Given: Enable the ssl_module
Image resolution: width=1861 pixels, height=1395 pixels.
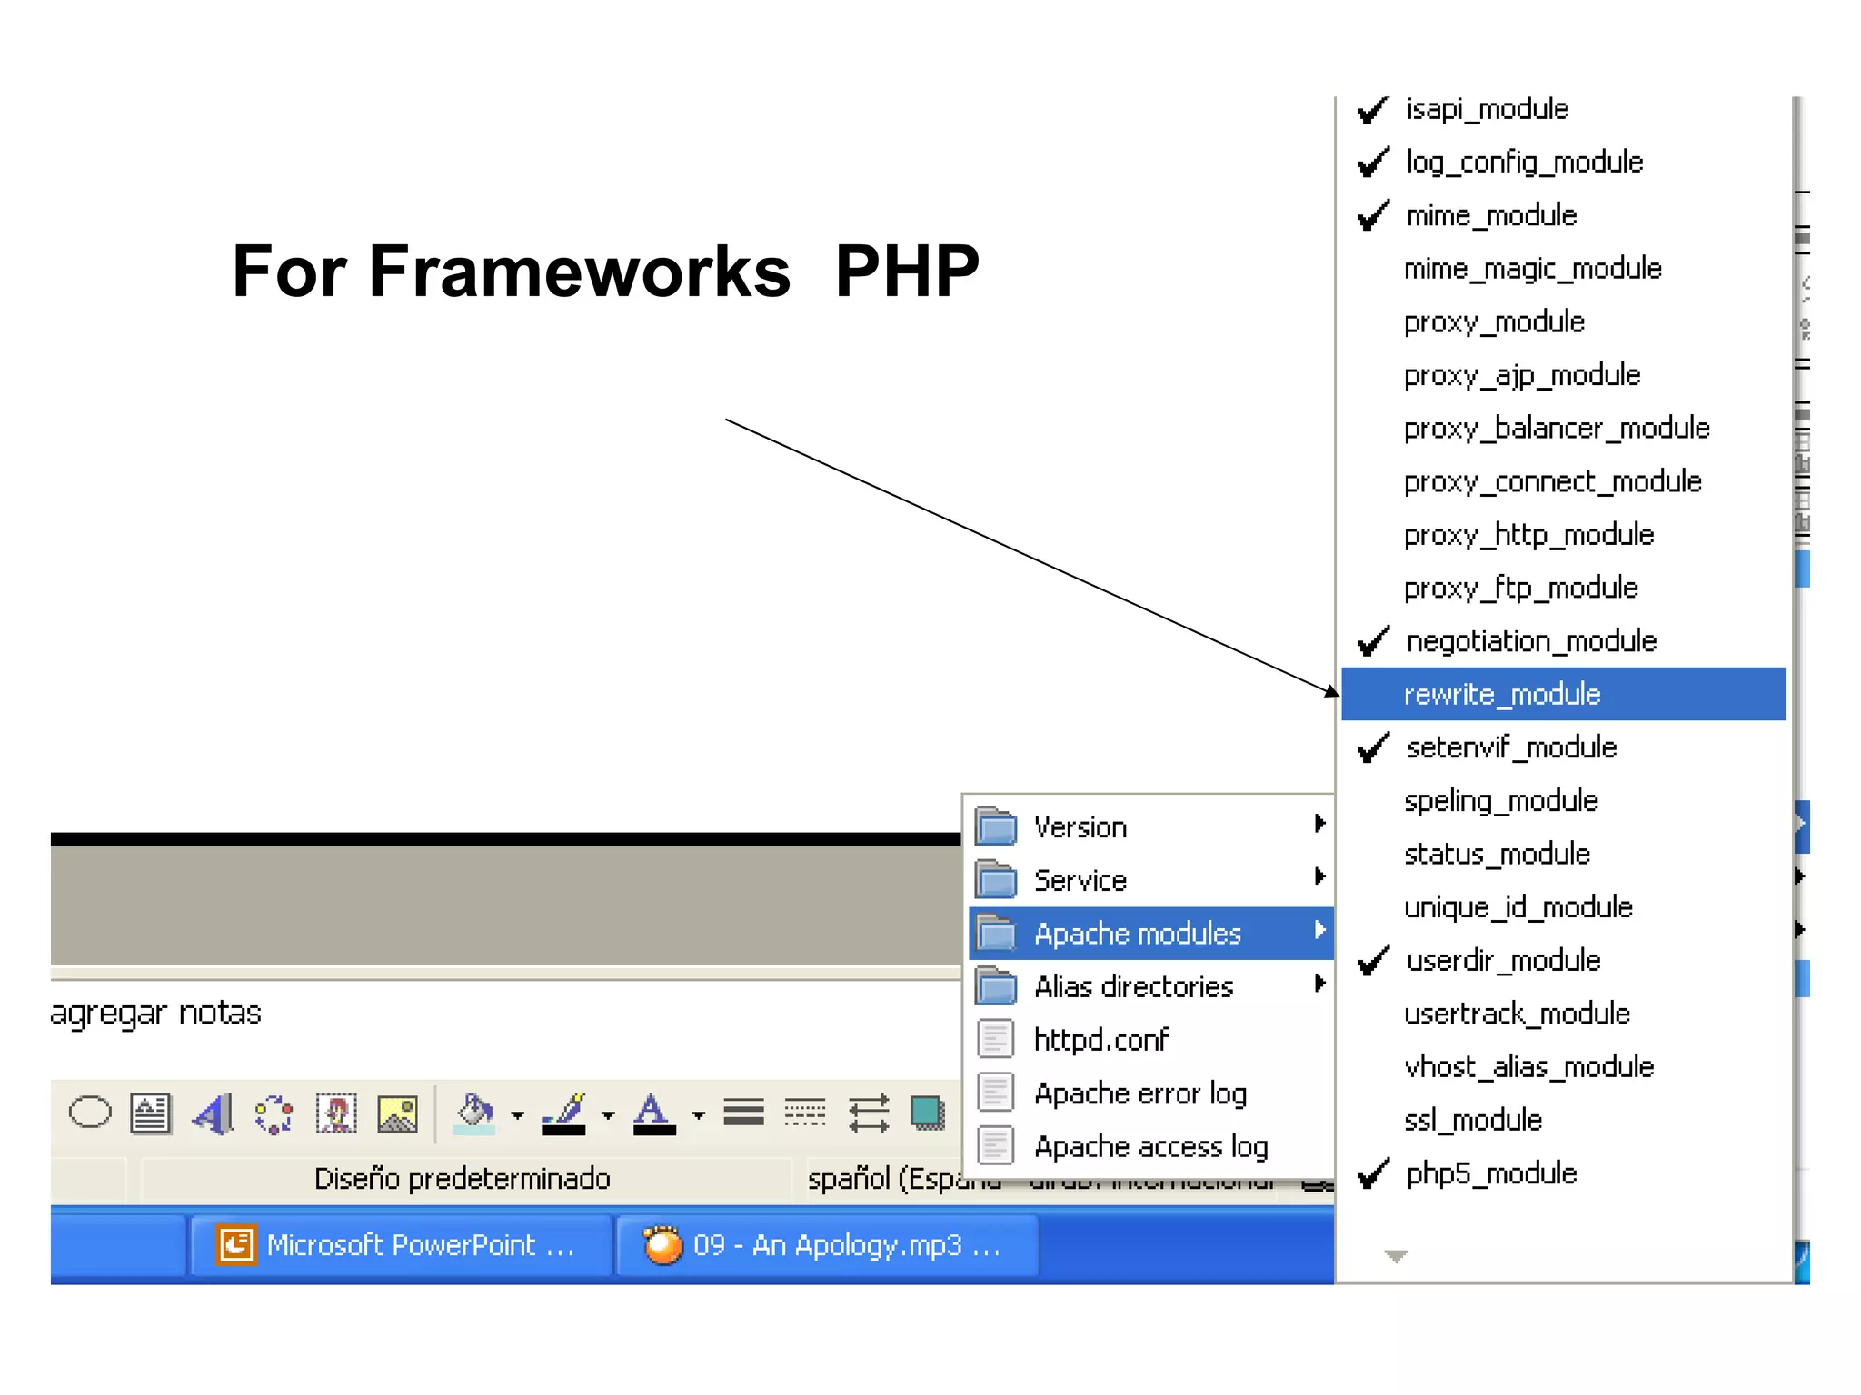Looking at the screenshot, I should point(1564,1120).
